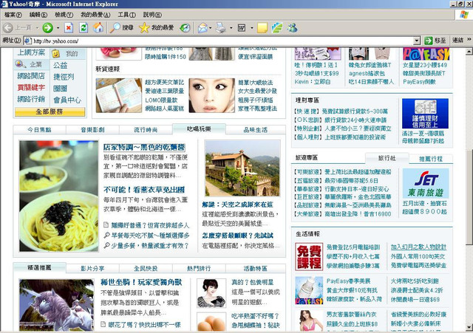
Task: Switch to the 品味生活 tab
Action: [256, 130]
